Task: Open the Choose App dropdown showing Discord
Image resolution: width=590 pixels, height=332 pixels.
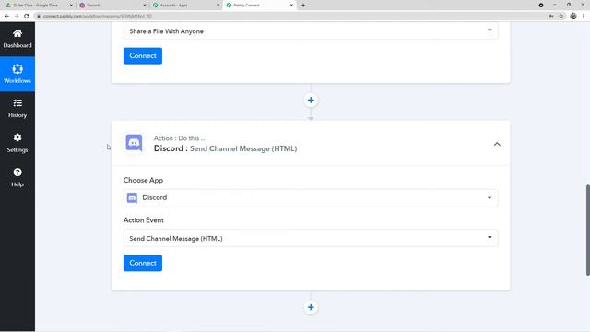Action: pos(311,197)
